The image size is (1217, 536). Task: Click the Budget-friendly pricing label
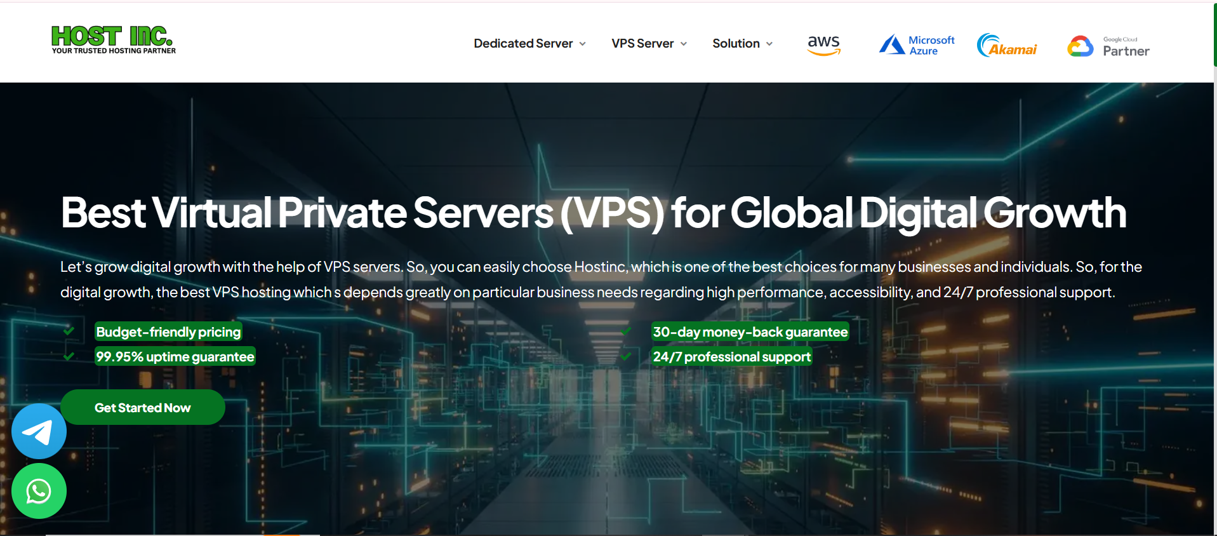click(168, 332)
